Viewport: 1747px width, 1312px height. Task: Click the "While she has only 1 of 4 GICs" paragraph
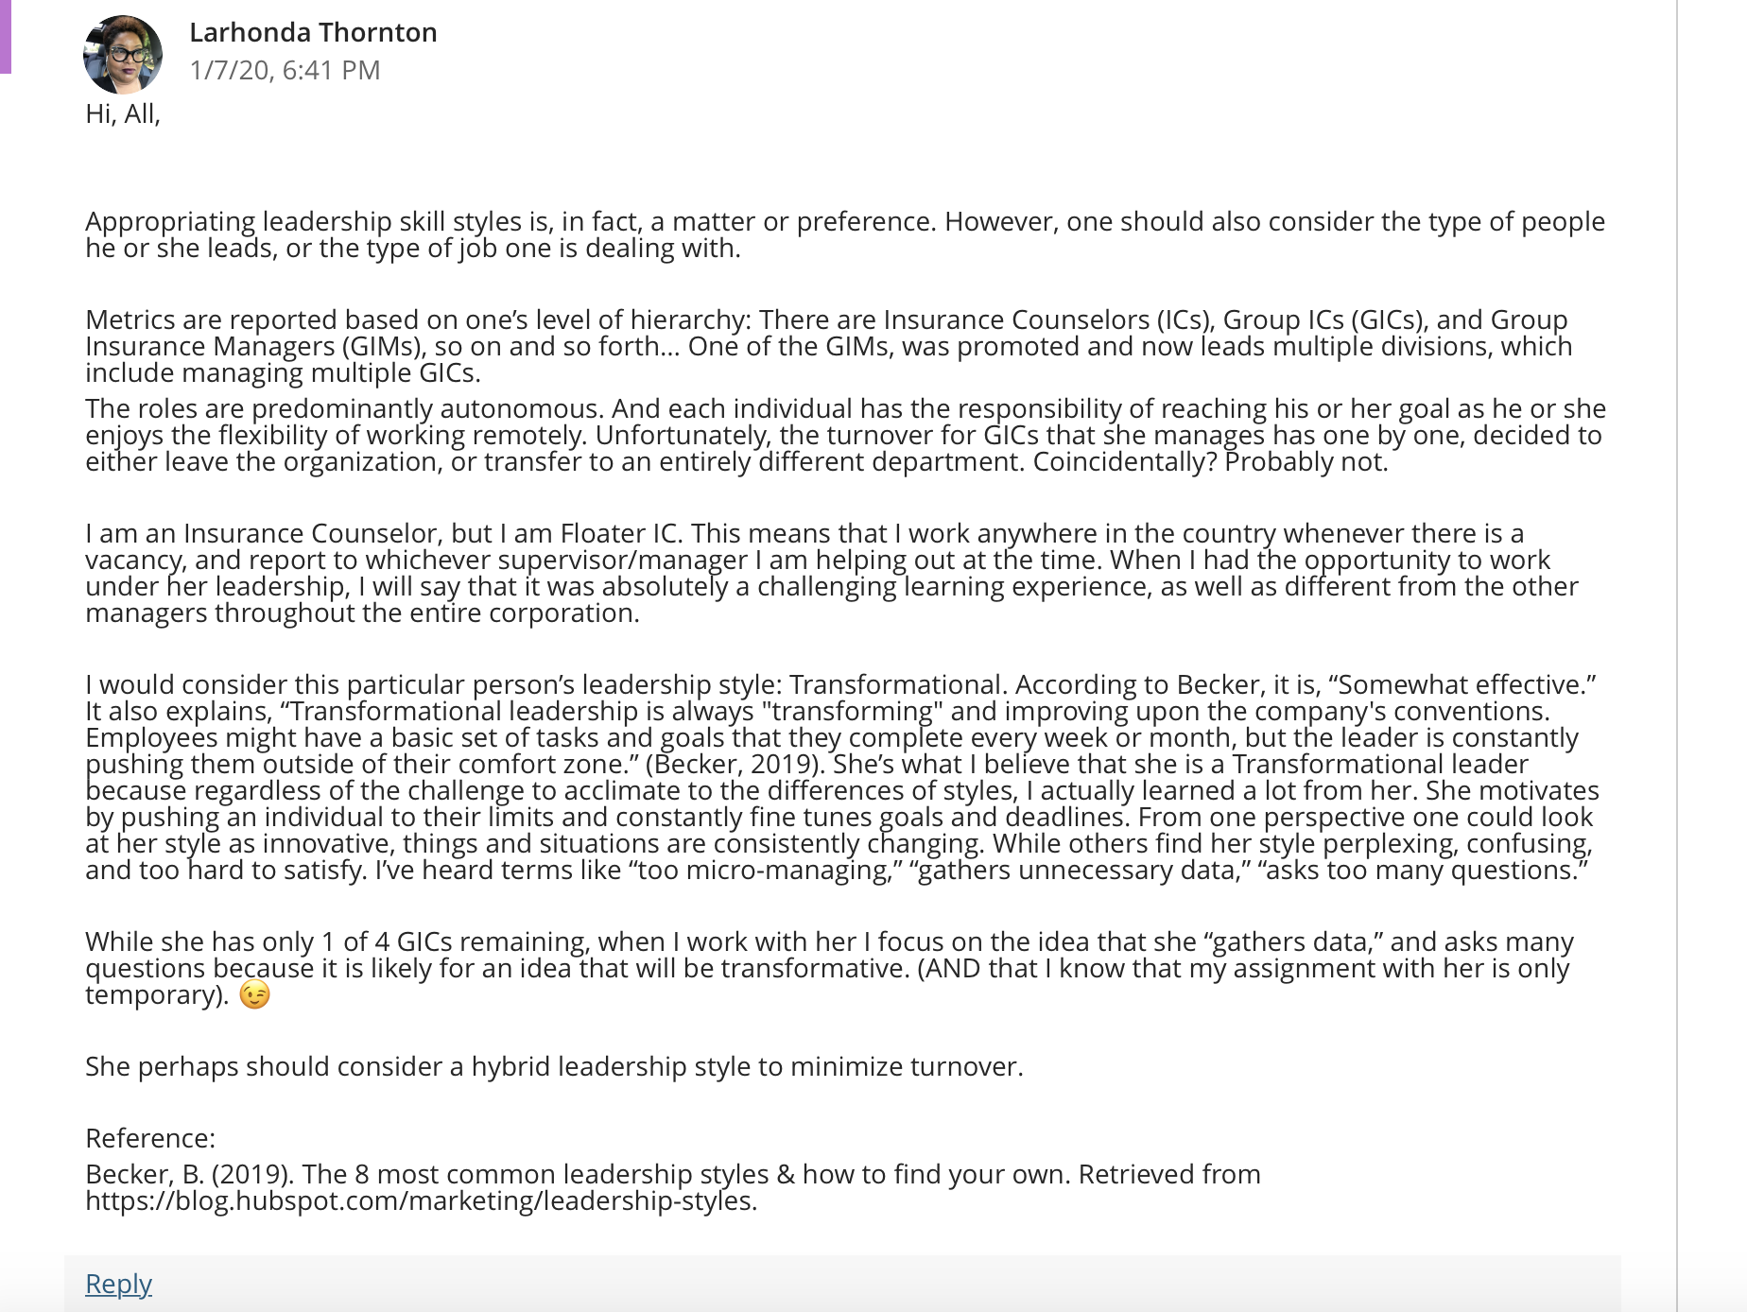[829, 968]
